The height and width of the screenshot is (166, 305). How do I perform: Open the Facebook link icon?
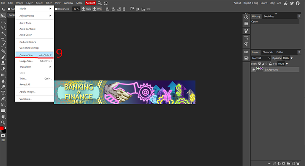pyautogui.click(x=298, y=3)
